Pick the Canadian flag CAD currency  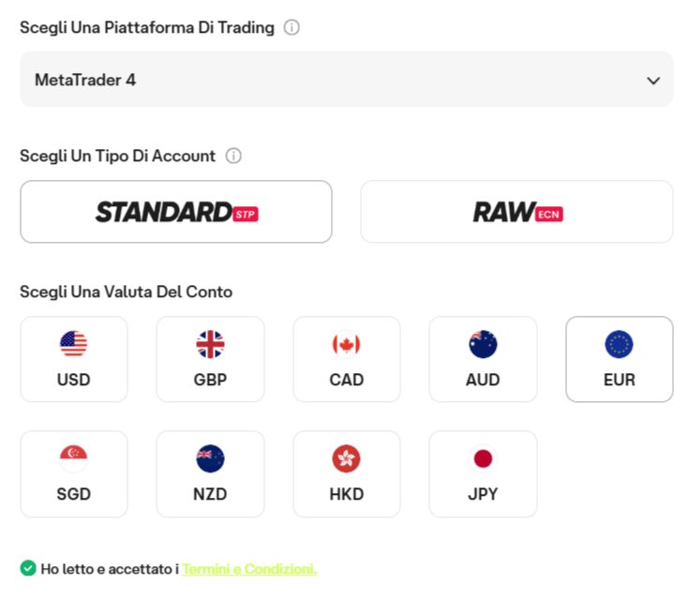[346, 359]
